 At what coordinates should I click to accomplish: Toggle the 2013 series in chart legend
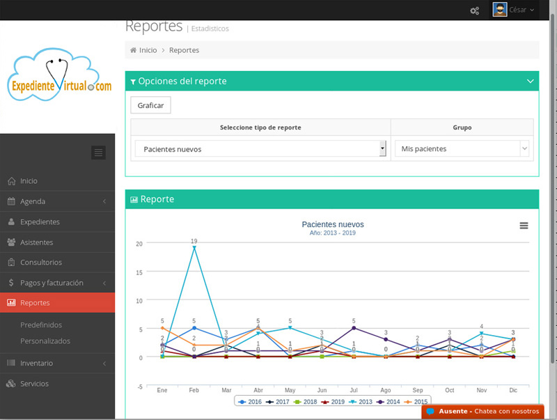click(361, 401)
